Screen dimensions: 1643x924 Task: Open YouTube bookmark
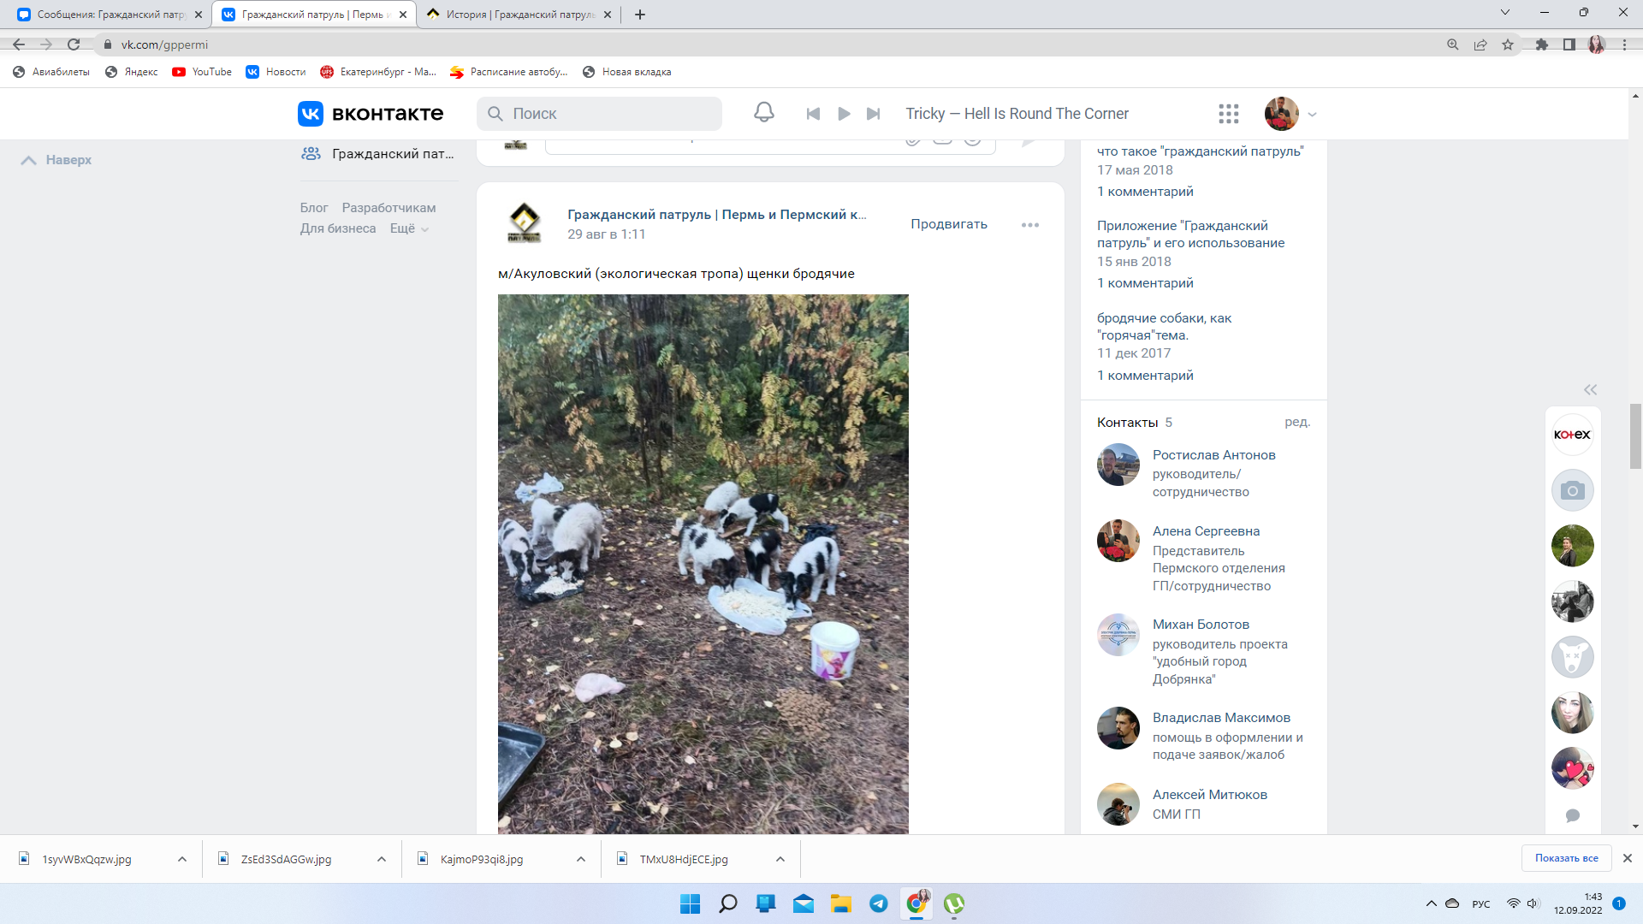coord(202,72)
